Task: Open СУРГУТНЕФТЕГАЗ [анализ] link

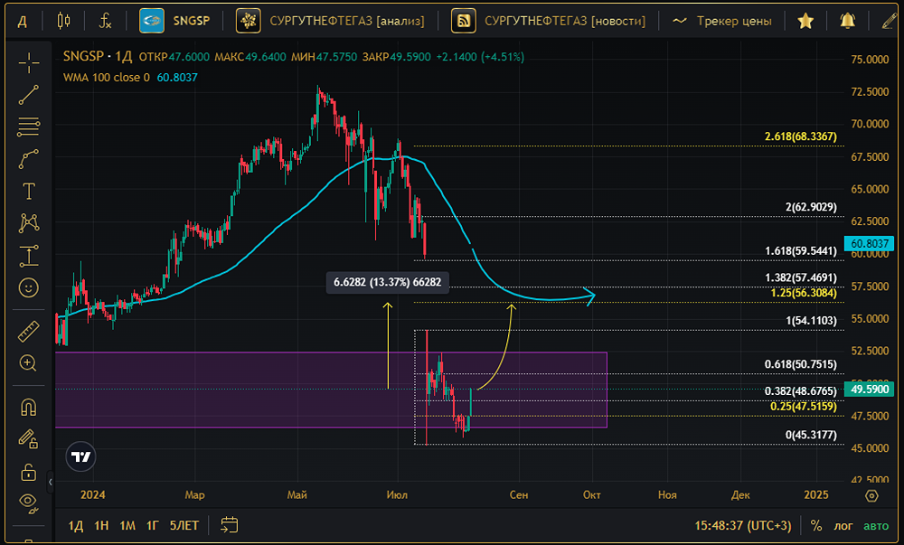Action: 330,22
